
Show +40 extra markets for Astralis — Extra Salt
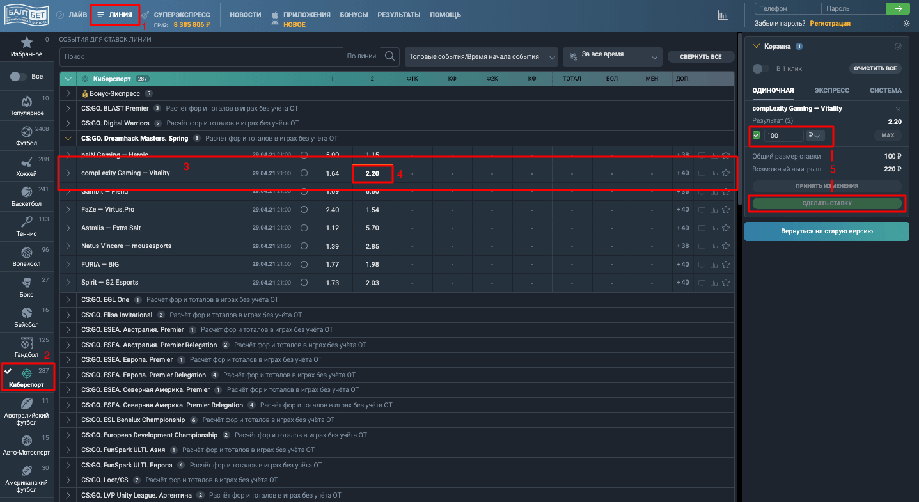point(683,228)
